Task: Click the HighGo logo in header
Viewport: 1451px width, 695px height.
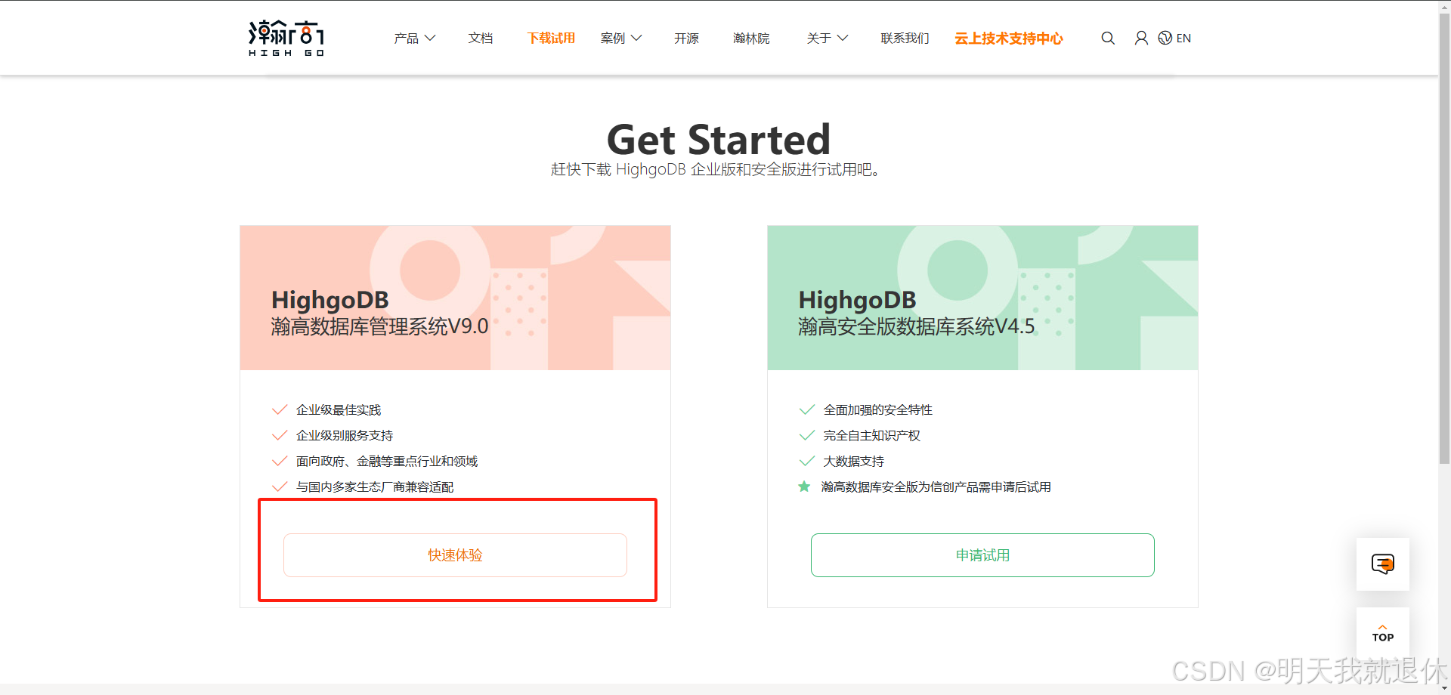Action: 286,38
